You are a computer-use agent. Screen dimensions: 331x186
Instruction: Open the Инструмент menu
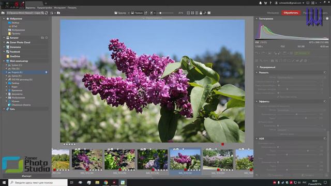tap(60, 8)
